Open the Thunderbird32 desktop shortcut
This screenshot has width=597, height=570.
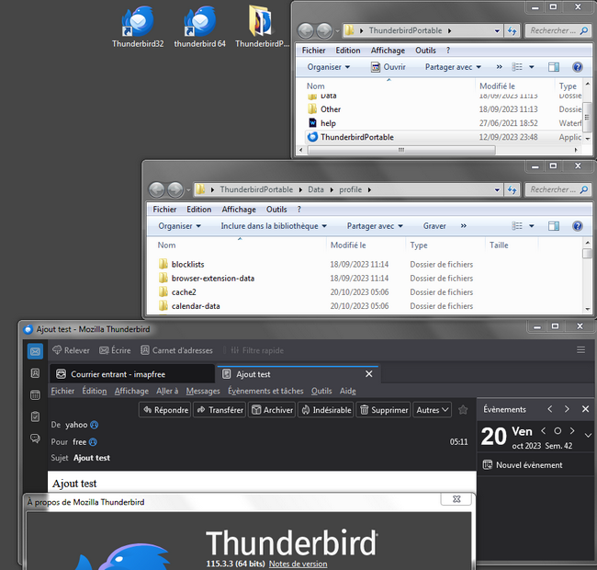pyautogui.click(x=138, y=27)
